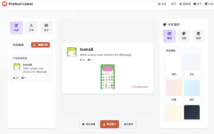Click the 内容编辑 label
The height and width of the screenshot is (134, 214).
(18, 45)
